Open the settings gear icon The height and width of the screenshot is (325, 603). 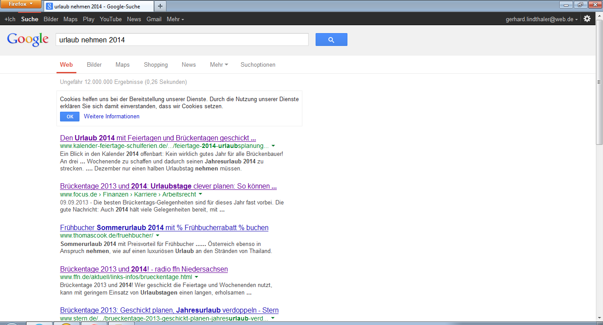(587, 19)
